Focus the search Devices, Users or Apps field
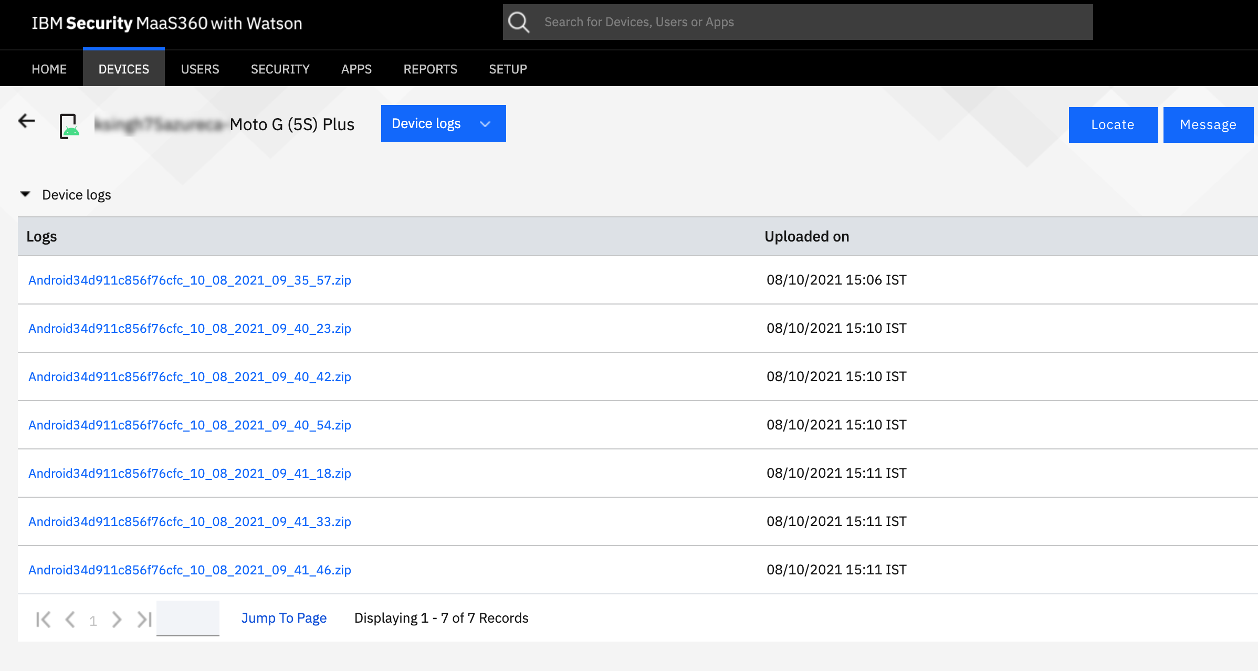This screenshot has height=671, width=1258. (x=798, y=22)
